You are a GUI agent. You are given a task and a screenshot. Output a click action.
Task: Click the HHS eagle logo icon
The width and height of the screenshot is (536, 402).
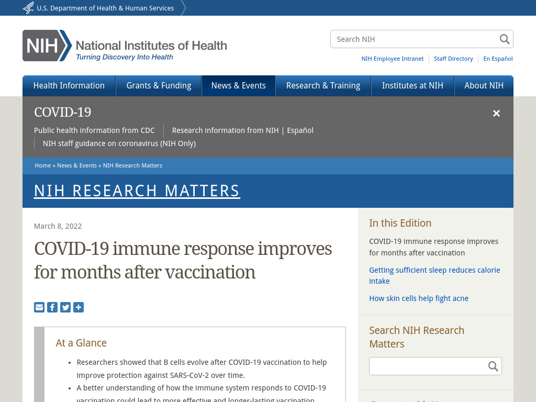[x=28, y=7]
